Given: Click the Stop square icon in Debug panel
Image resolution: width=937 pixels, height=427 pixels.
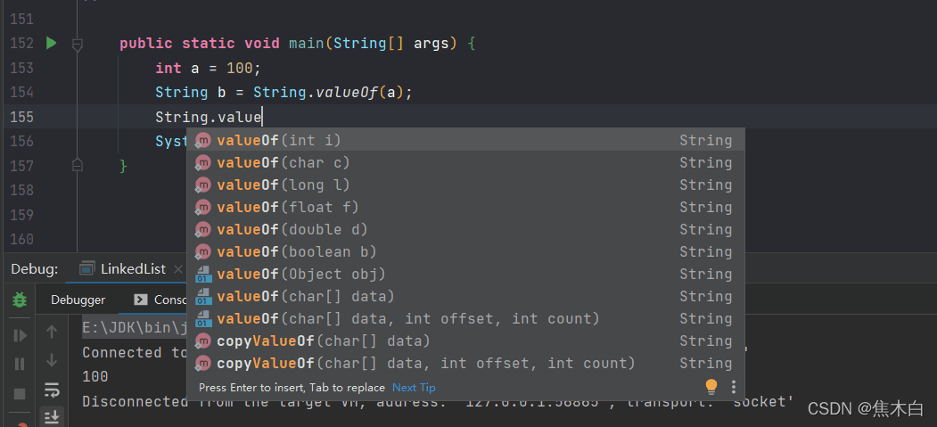Looking at the screenshot, I should (20, 393).
